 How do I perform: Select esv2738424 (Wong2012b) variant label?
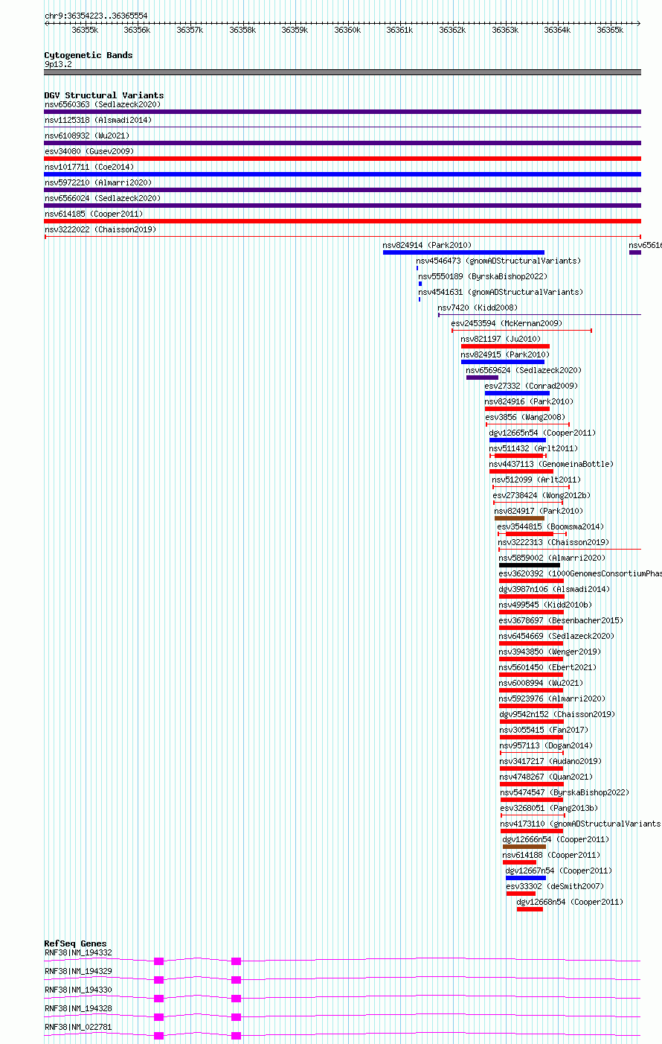pos(541,495)
